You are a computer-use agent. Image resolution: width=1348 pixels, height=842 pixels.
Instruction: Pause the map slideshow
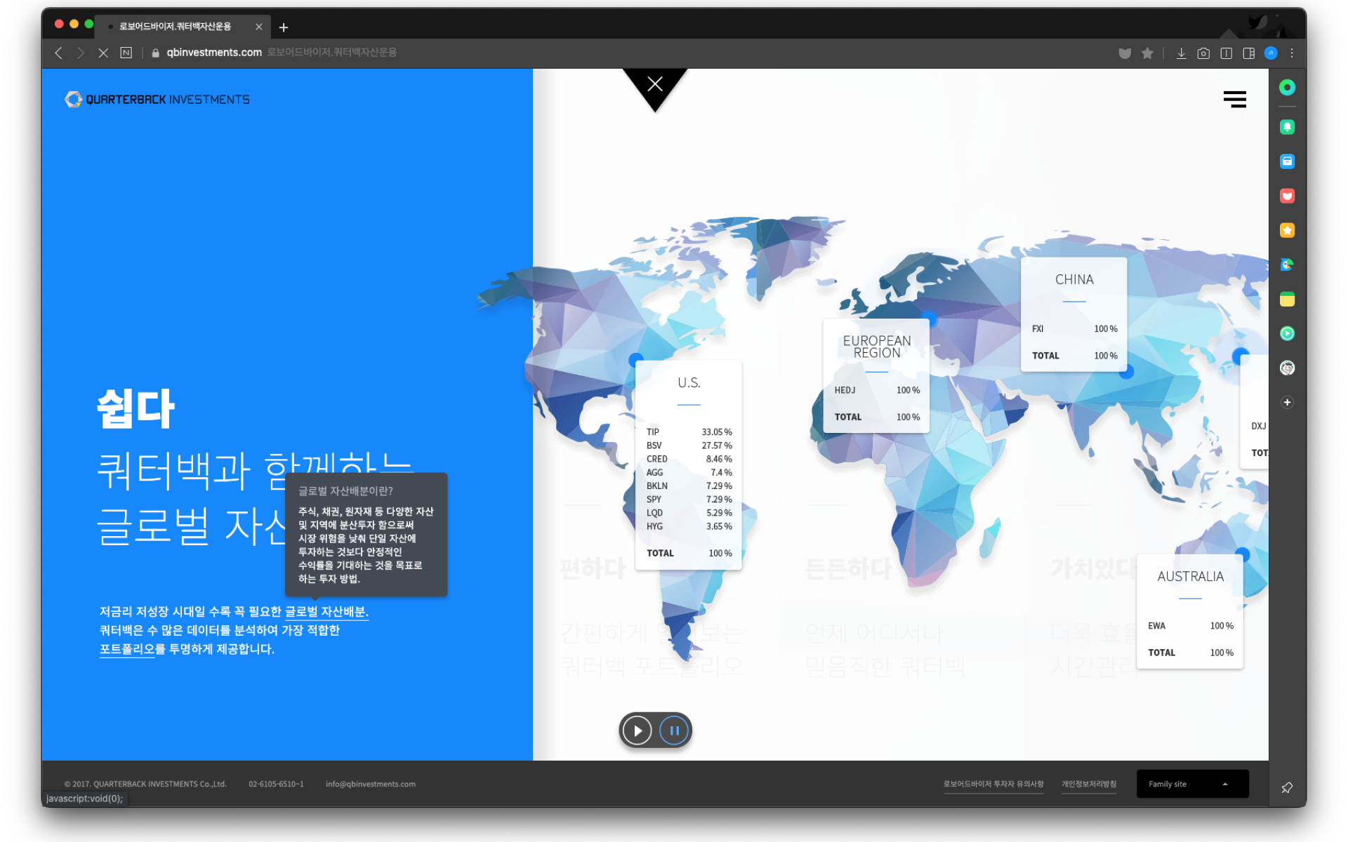click(x=674, y=730)
